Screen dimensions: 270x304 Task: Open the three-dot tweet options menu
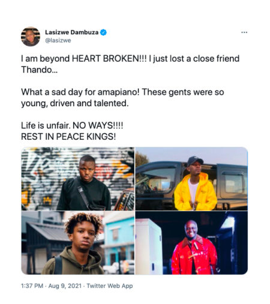244,32
